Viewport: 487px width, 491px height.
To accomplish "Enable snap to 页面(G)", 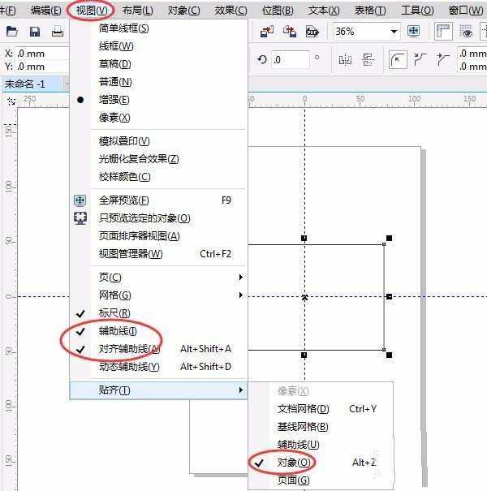I will click(x=321, y=480).
